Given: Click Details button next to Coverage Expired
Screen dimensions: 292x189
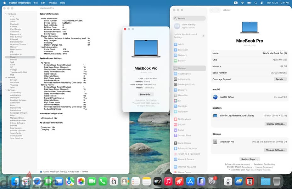Looking at the screenshot, I should coord(280,79).
